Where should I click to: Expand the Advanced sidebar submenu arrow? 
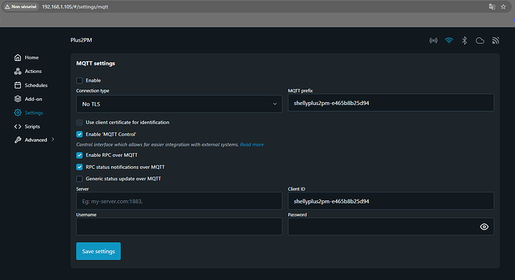tap(53, 140)
